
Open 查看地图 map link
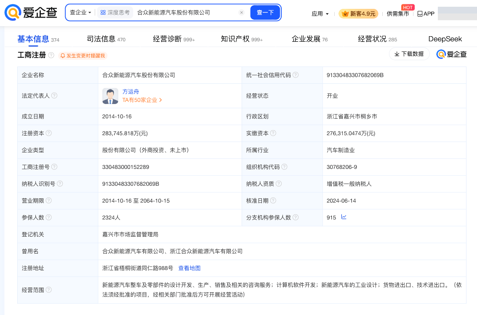pyautogui.click(x=189, y=268)
